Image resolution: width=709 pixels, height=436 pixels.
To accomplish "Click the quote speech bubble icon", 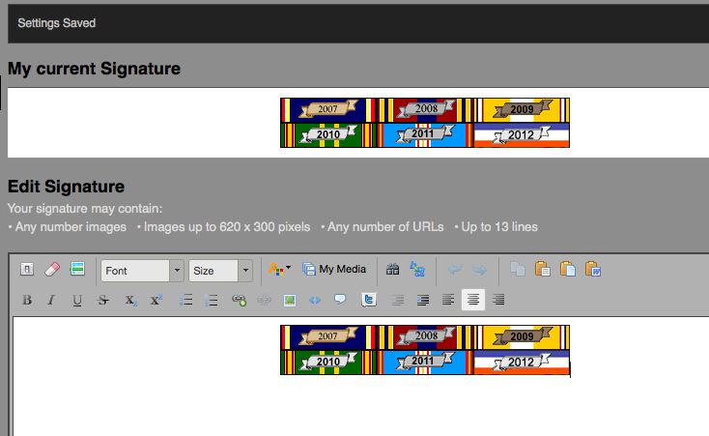I will (340, 299).
